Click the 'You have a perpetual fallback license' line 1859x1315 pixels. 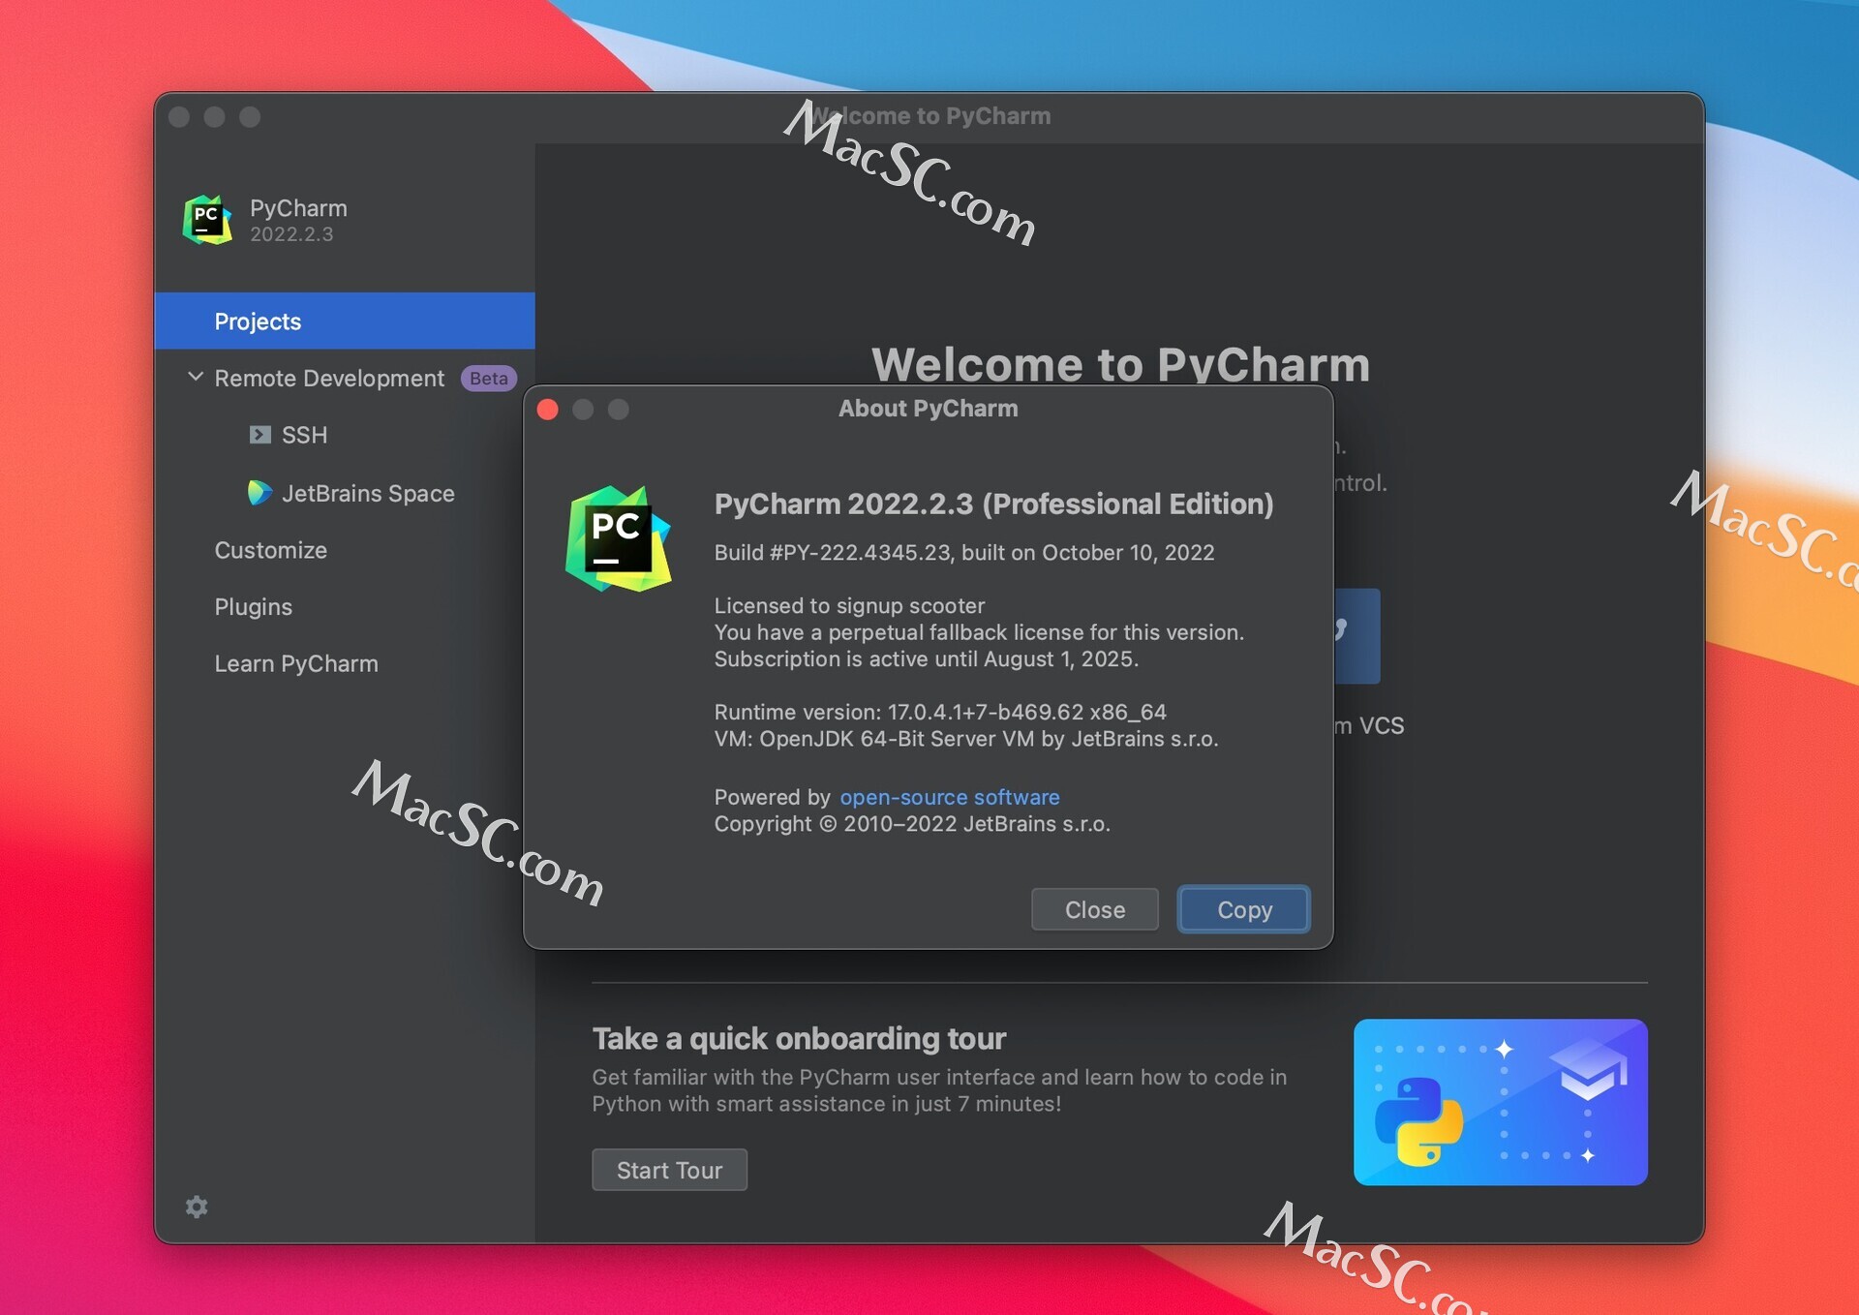(x=979, y=632)
